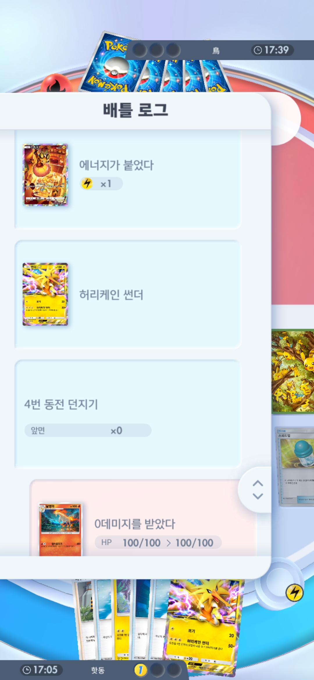Screen dimensions: 314x680
Task: Tap the lightning energy zone icon
Action: tap(295, 593)
